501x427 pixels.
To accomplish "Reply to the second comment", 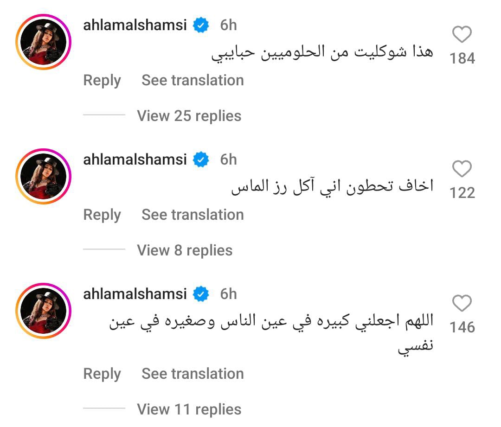I will click(x=102, y=215).
